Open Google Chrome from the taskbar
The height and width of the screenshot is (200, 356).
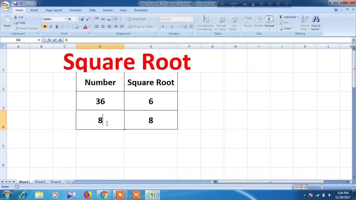coord(104,195)
